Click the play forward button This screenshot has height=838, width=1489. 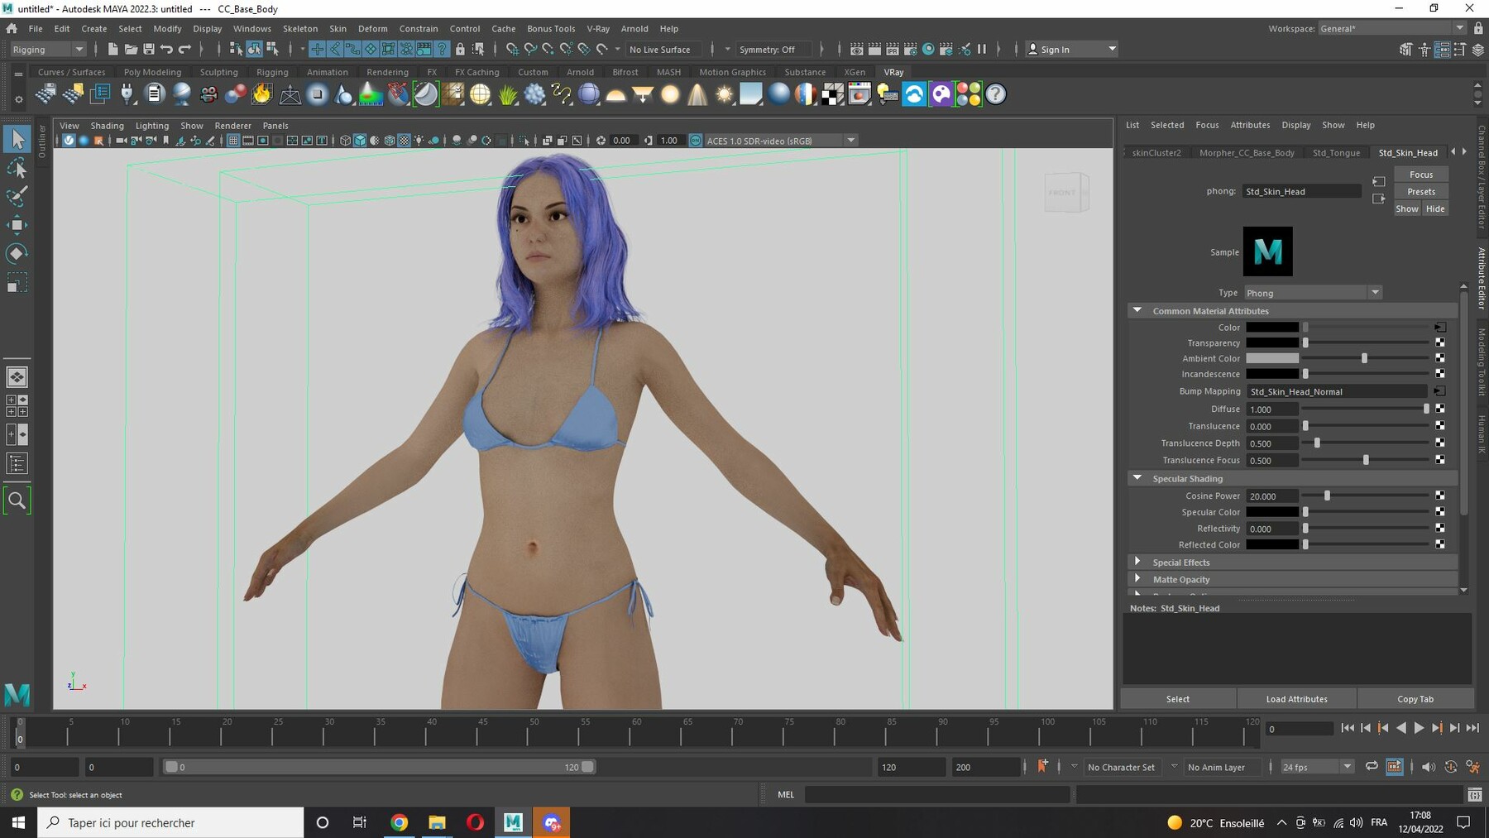point(1419,728)
